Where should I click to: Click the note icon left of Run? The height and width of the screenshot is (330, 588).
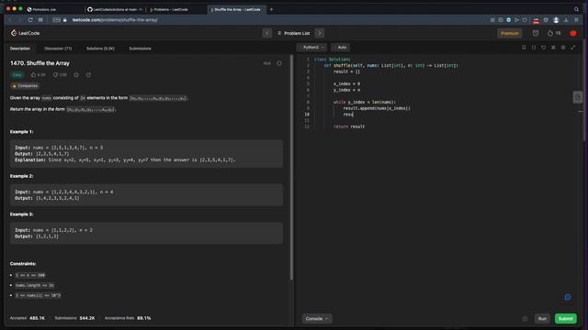525,319
